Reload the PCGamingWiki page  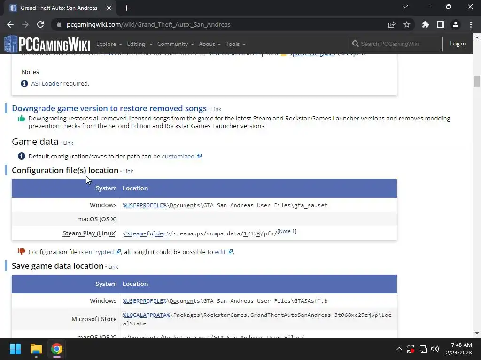click(x=40, y=24)
